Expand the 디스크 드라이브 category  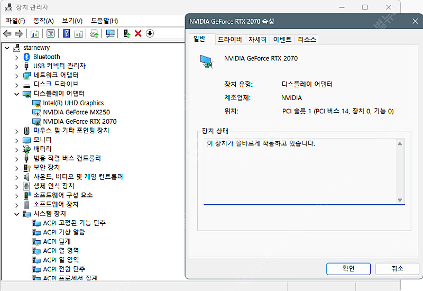tap(17, 85)
